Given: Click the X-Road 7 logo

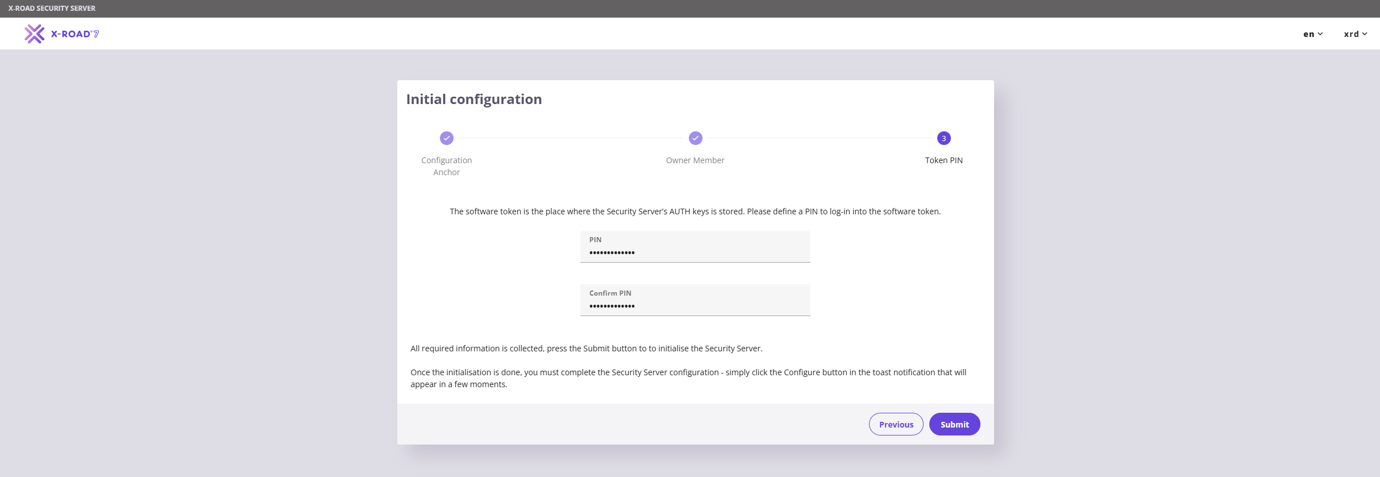Looking at the screenshot, I should (x=61, y=34).
